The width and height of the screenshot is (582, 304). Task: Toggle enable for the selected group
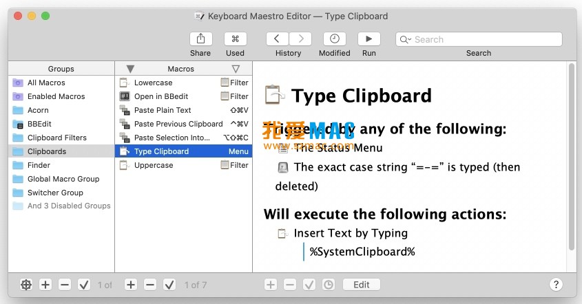[x=84, y=285]
